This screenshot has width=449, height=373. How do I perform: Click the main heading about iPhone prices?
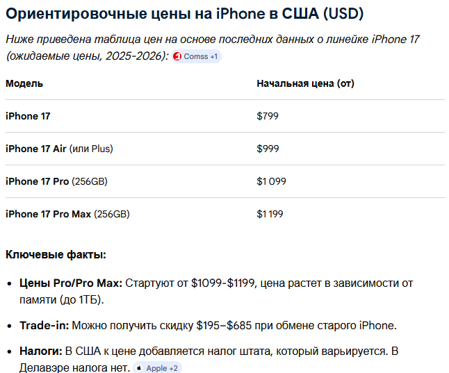184,14
